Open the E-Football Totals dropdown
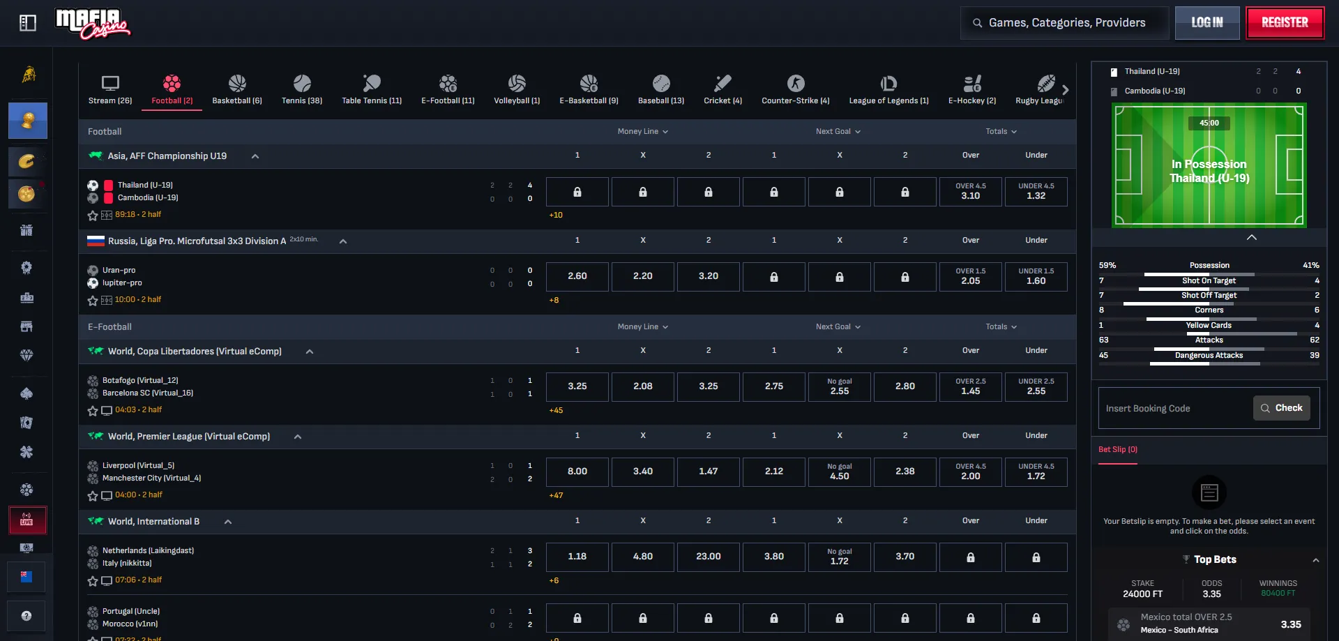The height and width of the screenshot is (641, 1339). point(1001,326)
